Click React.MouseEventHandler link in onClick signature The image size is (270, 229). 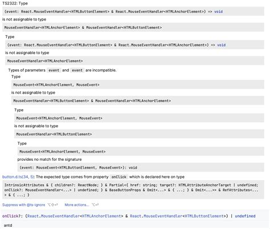(54, 216)
